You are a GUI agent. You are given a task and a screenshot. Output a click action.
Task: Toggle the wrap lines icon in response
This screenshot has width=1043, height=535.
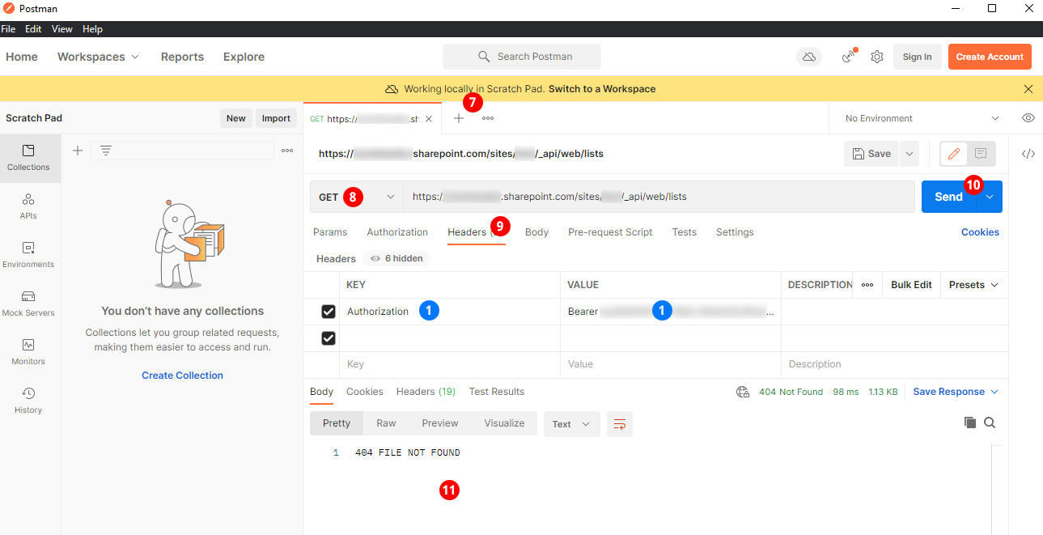point(620,424)
